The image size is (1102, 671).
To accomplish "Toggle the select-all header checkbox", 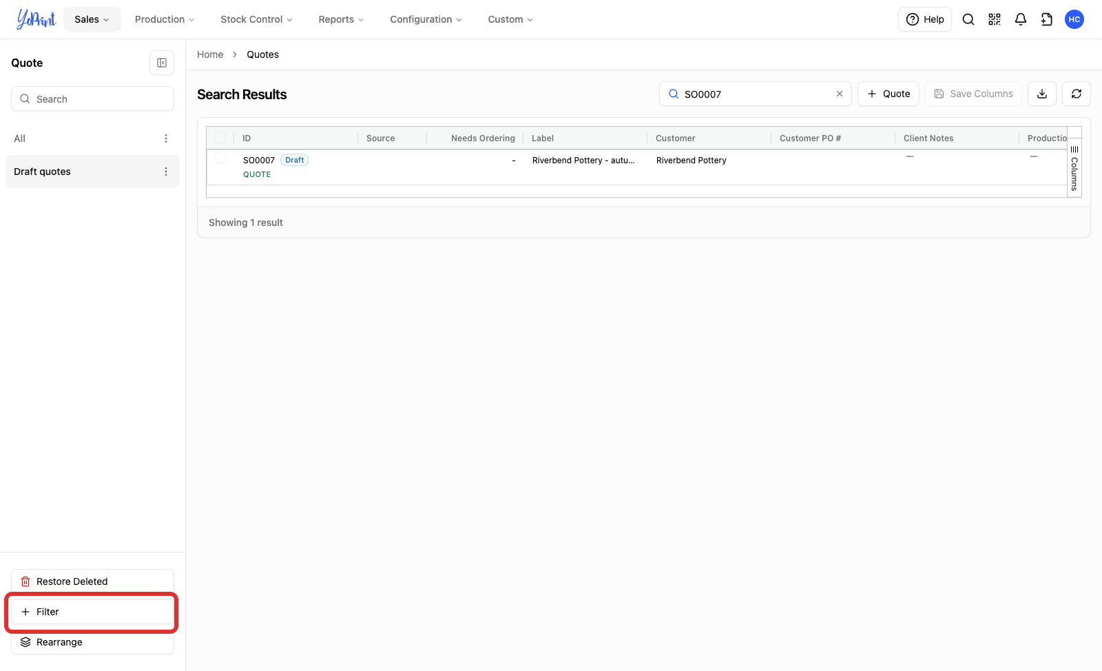I will [220, 138].
